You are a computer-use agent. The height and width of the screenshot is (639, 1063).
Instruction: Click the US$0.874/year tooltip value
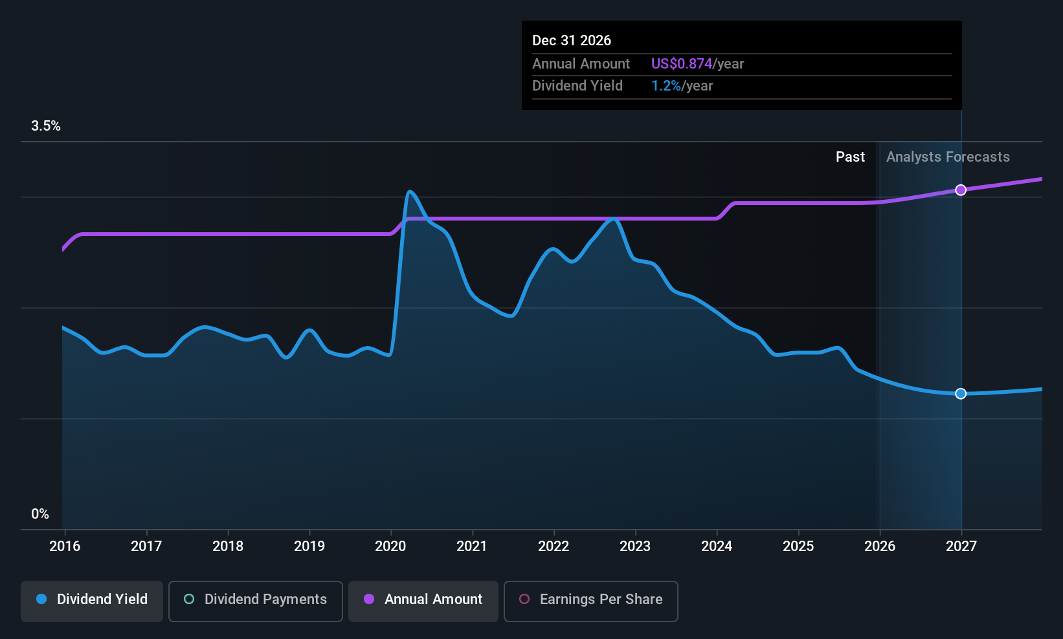click(697, 64)
